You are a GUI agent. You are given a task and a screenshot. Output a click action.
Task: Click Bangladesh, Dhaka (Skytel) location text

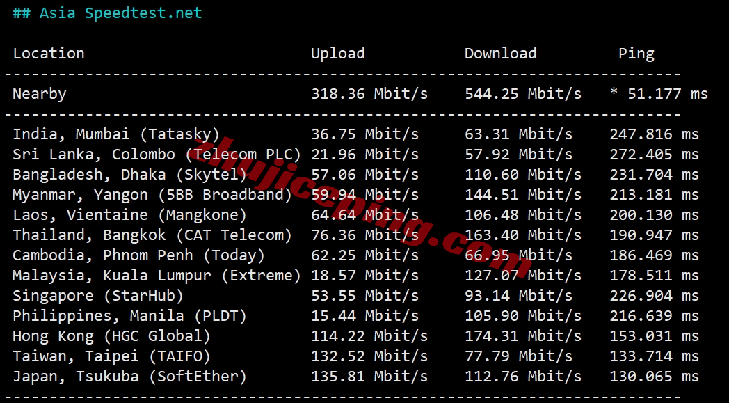click(x=129, y=175)
